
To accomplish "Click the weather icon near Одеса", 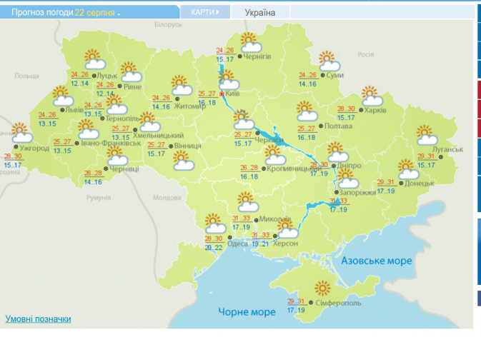I will click(213, 222).
